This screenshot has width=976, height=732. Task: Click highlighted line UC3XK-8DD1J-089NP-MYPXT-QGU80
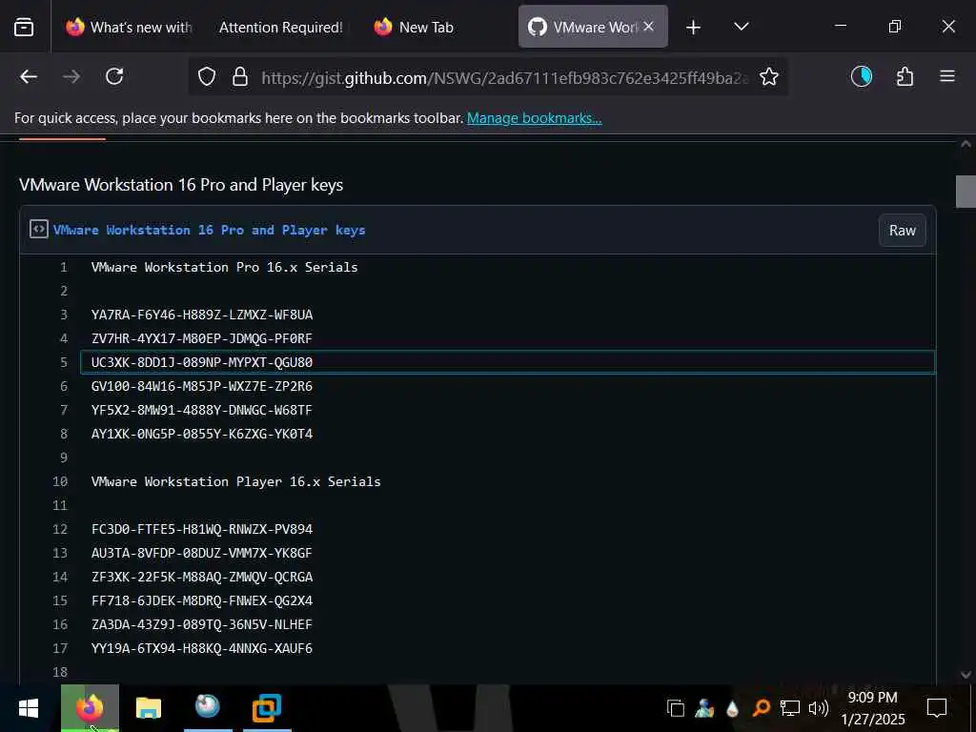[507, 362]
